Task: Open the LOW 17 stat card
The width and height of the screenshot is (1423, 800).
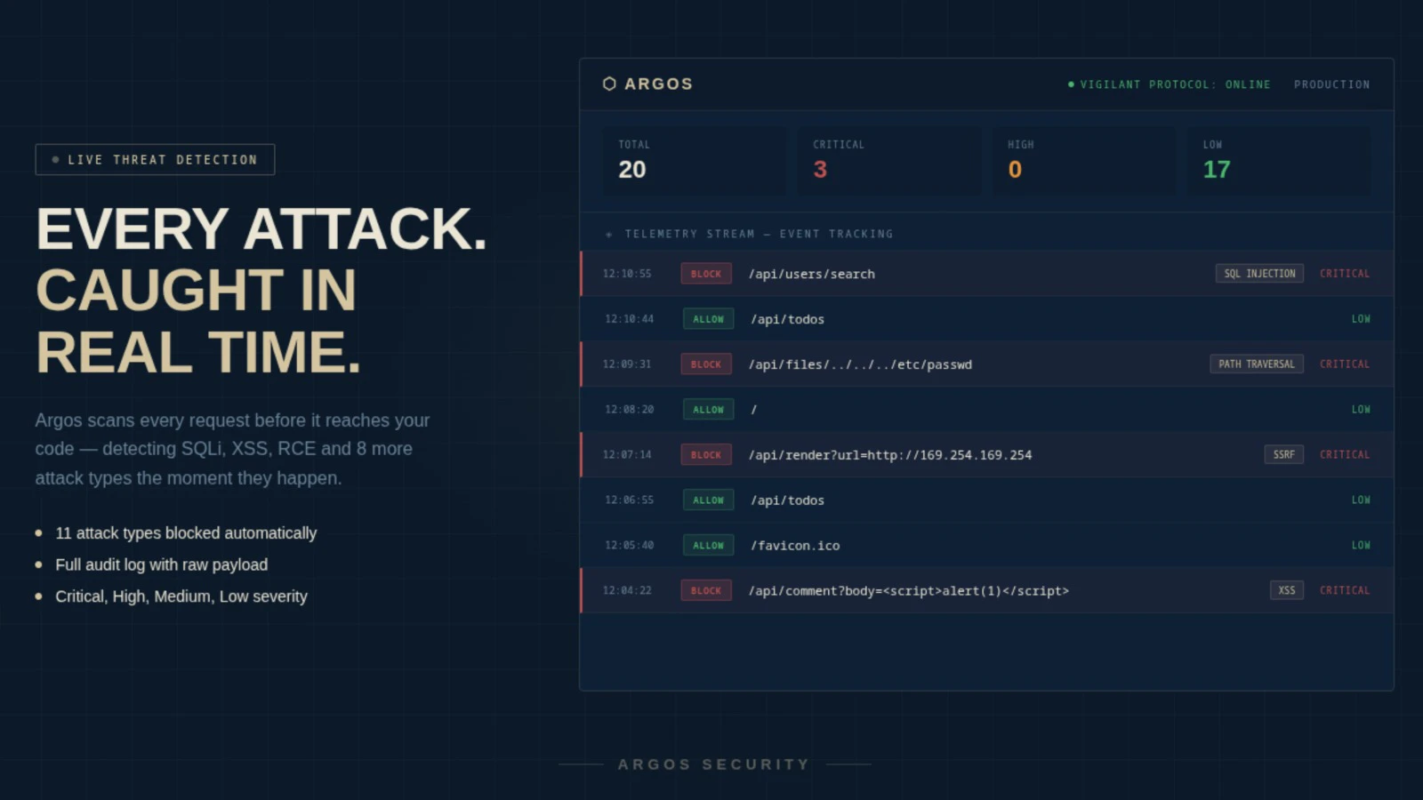Action: tap(1280, 161)
